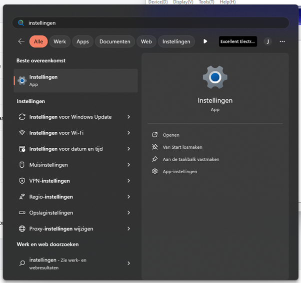This screenshot has width=301, height=283.
Task: Open Instellingen voor datum en tijd result
Action: click(75, 149)
